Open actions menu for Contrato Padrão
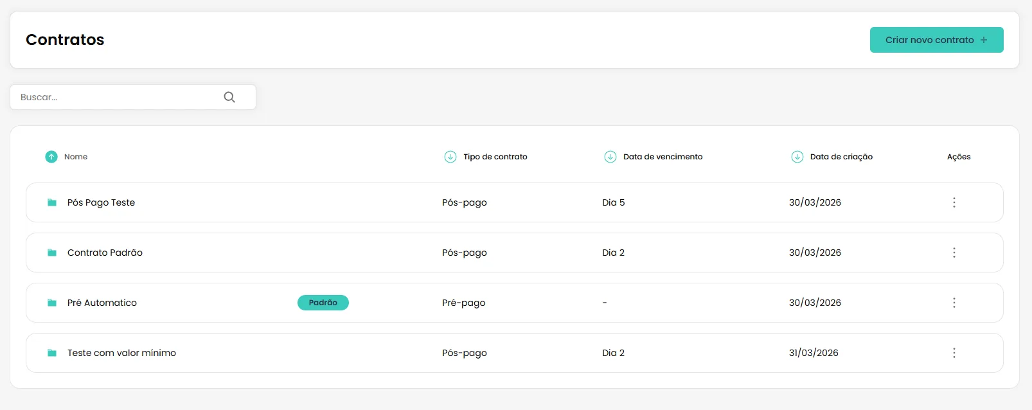Screen dimensions: 1032x410 (954, 253)
